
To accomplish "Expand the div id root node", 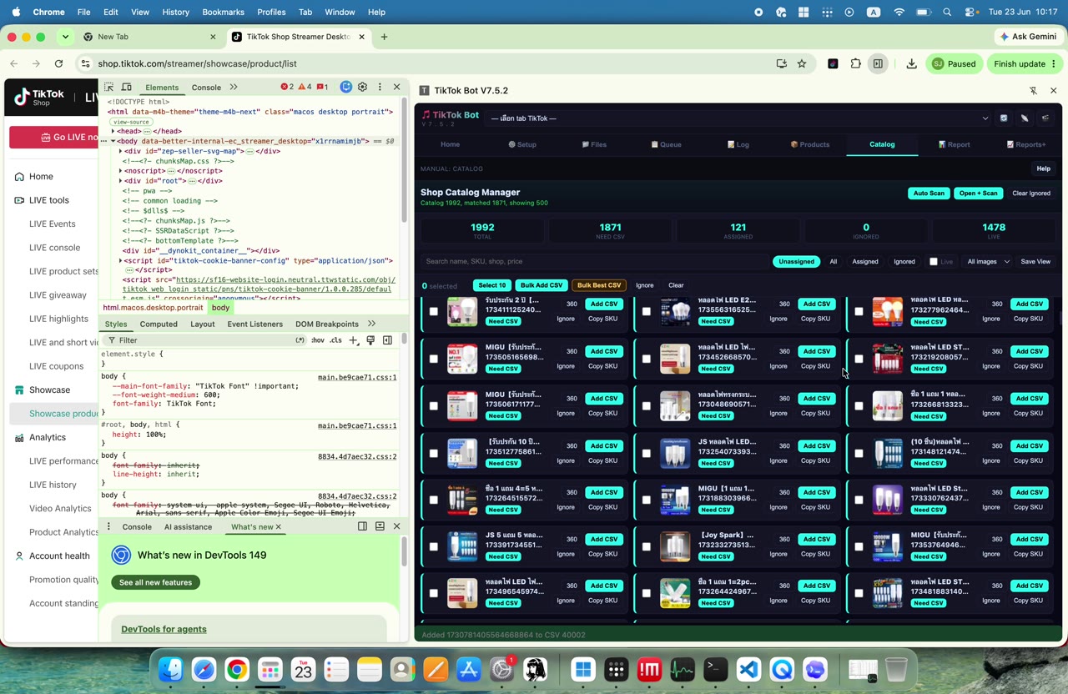I will click(121, 181).
